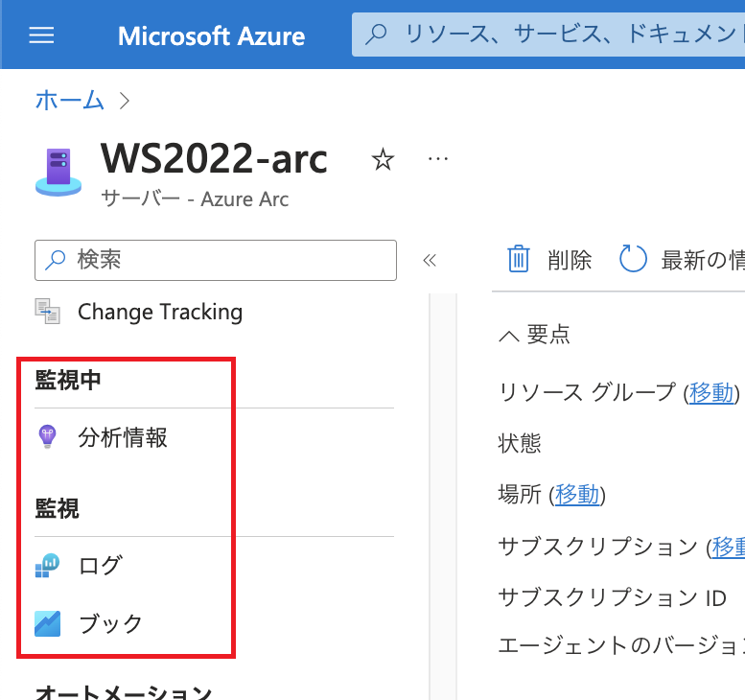Viewport: 745px width, 700px height.
Task: Click the オートメーション section heading
Action: point(124,691)
